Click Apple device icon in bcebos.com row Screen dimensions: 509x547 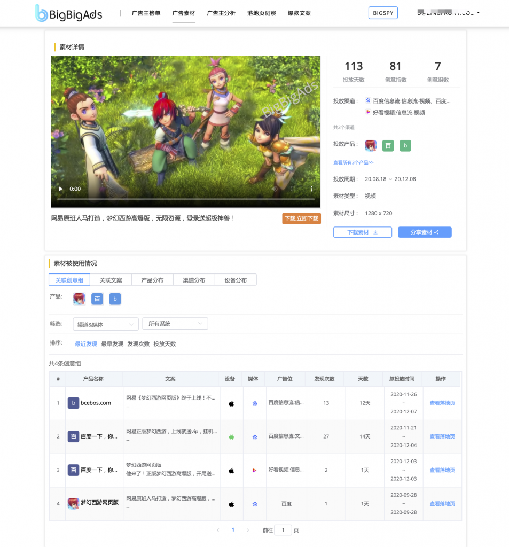coord(231,404)
